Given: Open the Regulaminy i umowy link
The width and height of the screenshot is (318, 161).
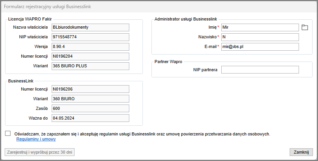Looking at the screenshot, I should coord(36,139).
